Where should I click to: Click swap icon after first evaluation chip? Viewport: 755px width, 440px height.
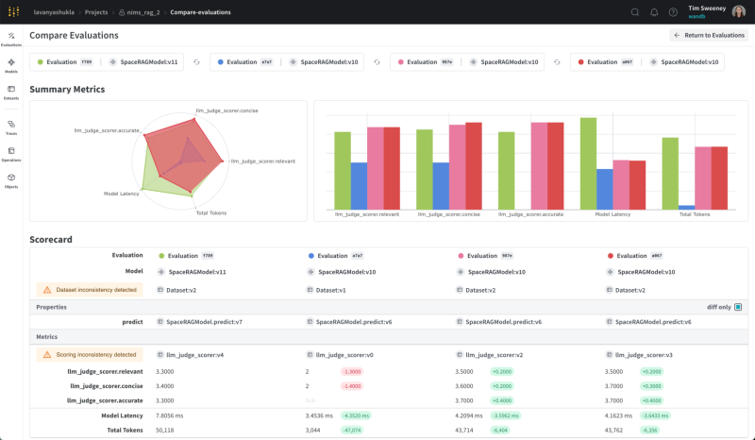pyautogui.click(x=196, y=62)
